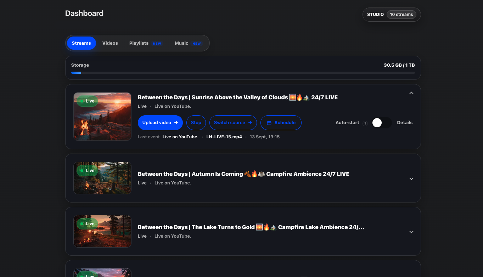Viewport: 483px width, 277px height.
Task: Click the arrow icon in Upload video
Action: pyautogui.click(x=176, y=123)
